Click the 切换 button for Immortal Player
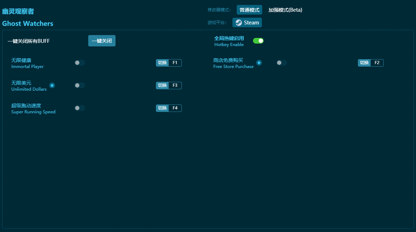Viewport: 416px width, 232px height. [162, 63]
